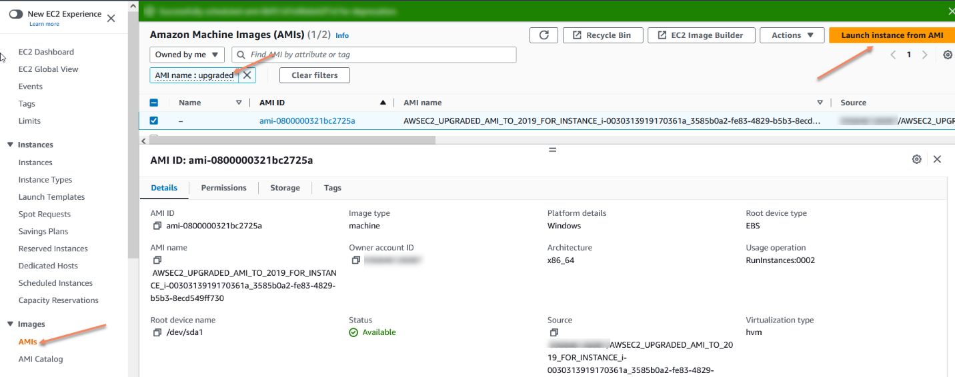Open table preferences gear icon
The image size is (955, 377).
pos(948,55)
